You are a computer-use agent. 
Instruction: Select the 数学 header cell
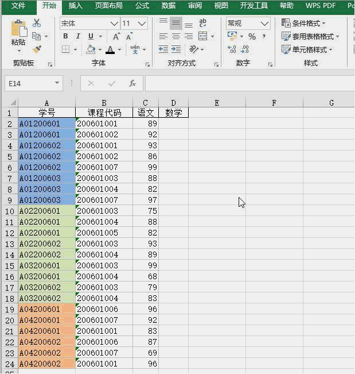point(173,113)
